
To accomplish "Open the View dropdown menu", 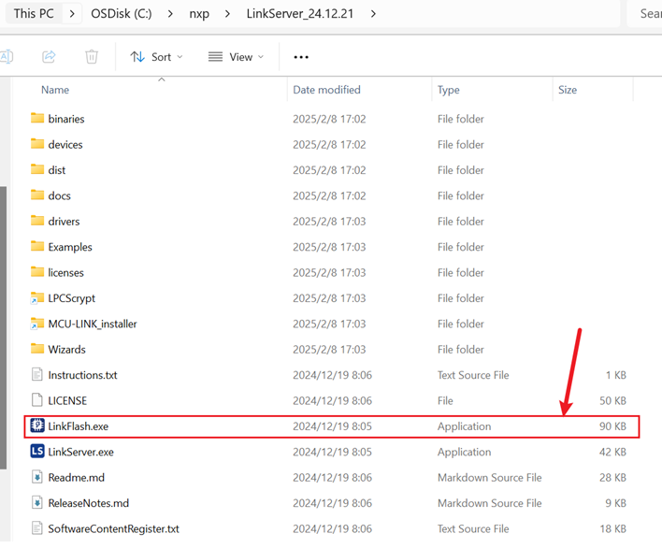I will click(x=236, y=57).
